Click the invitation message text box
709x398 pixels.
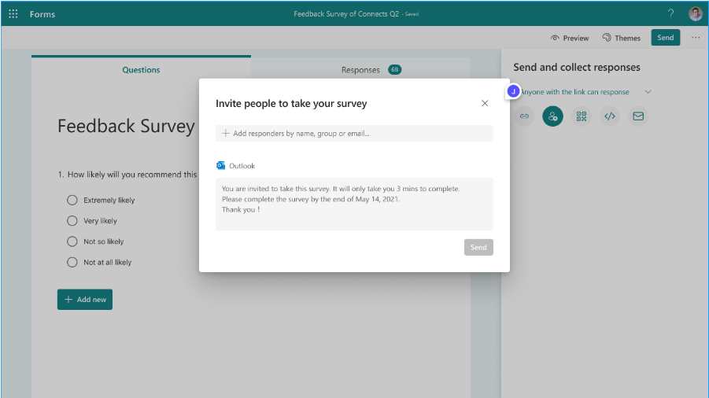point(354,205)
